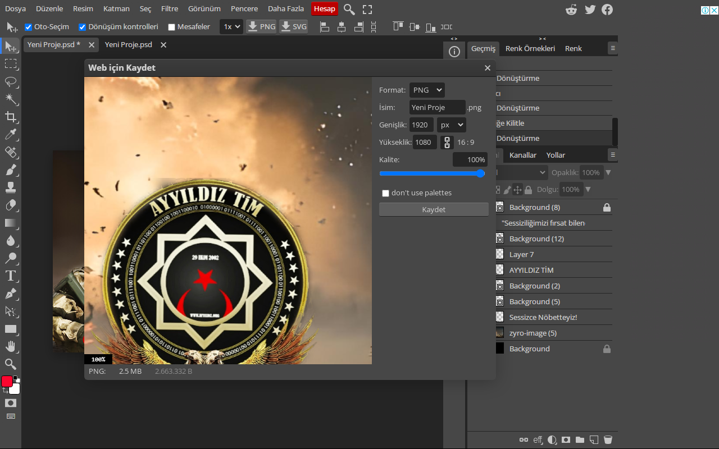
Task: Open the px unit dropdown
Action: tap(452, 125)
